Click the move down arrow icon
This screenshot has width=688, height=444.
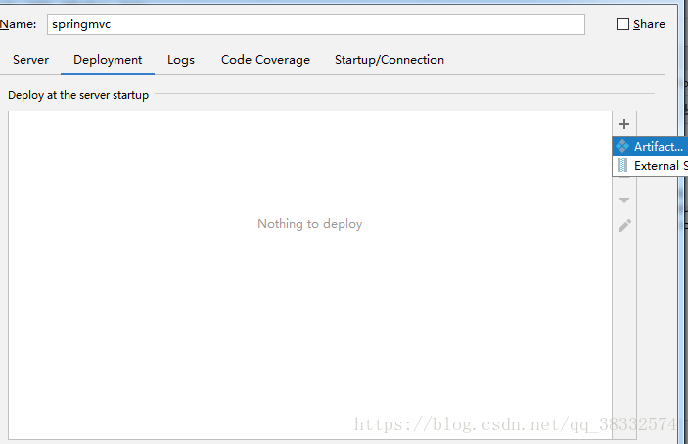tap(624, 200)
